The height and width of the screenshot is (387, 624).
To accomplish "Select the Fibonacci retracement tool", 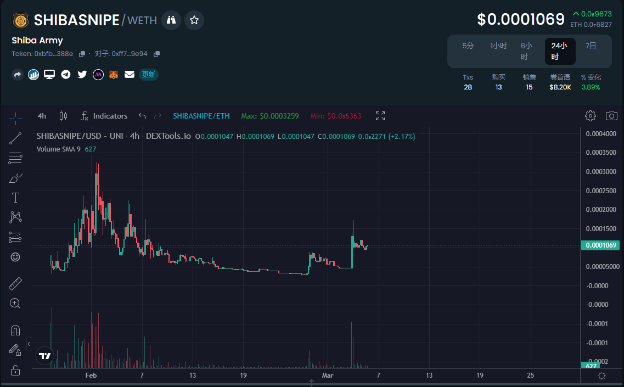I will (x=15, y=158).
